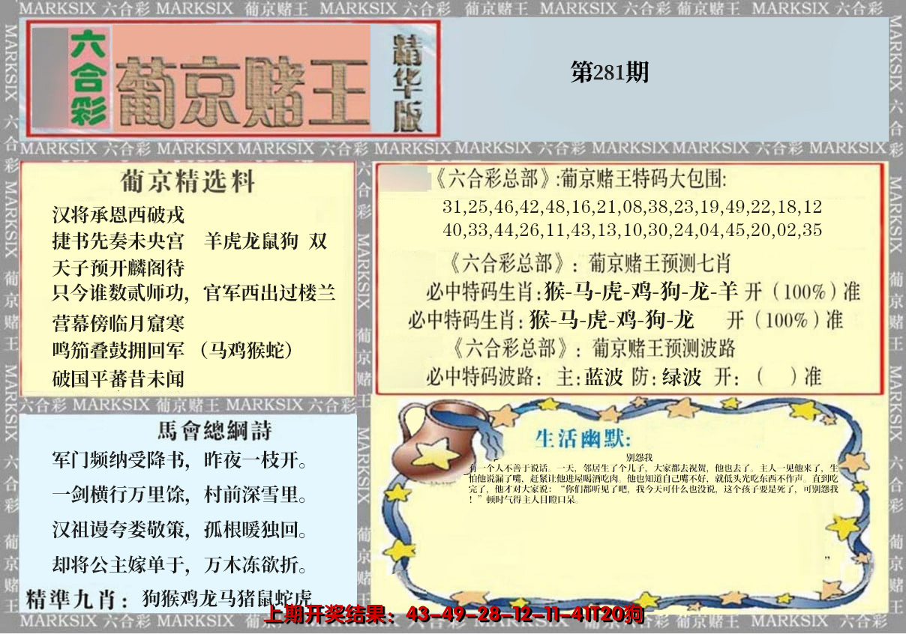Click the 蓝波 main wave color text
Screen dimensions: 906x634
pos(604,376)
